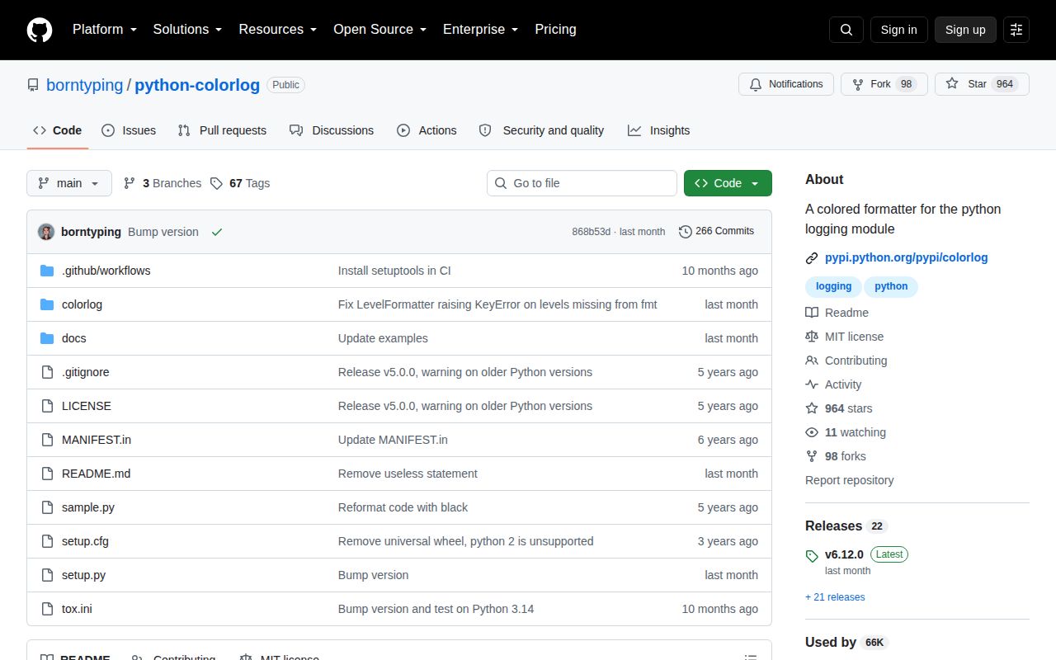Open the + 21 releases link
The width and height of the screenshot is (1056, 660).
pos(835,597)
